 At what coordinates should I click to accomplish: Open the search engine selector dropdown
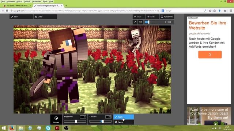coord(163,11)
